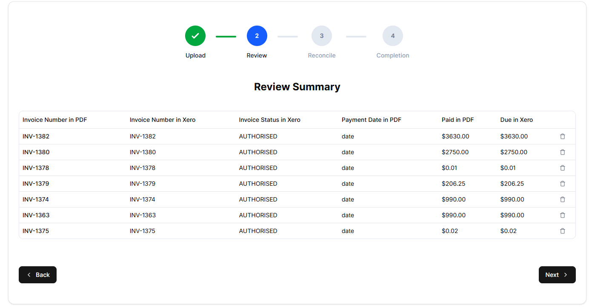The height and width of the screenshot is (308, 589).
Task: Go to step 3 Reconcile circle
Action: [x=321, y=36]
